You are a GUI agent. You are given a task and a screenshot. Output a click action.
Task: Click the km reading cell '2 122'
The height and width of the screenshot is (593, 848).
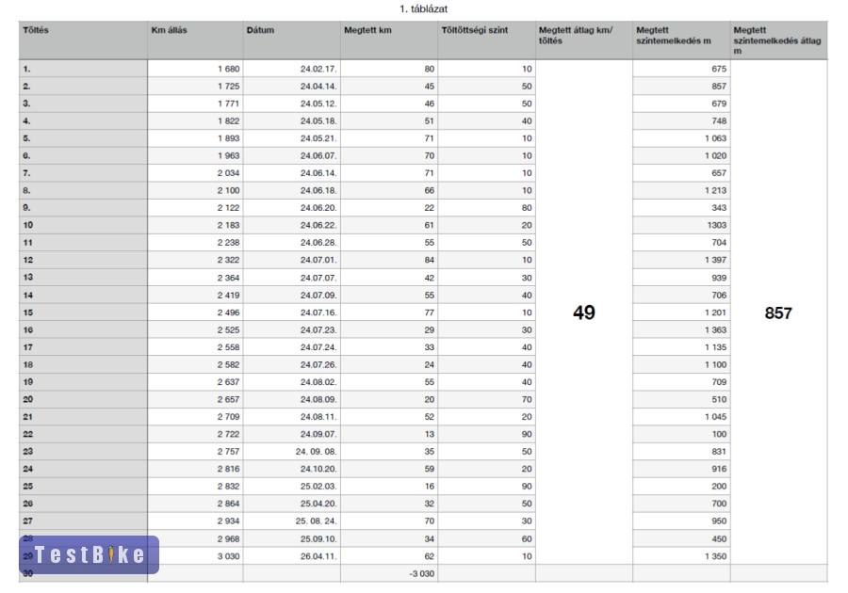click(x=195, y=207)
